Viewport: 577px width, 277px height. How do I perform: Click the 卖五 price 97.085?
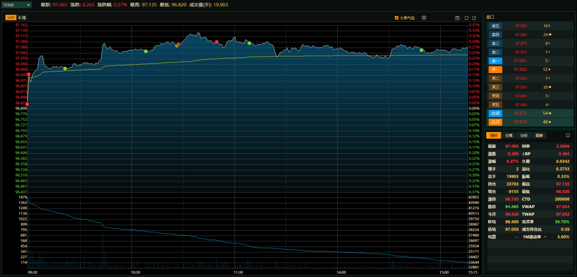coord(521,26)
